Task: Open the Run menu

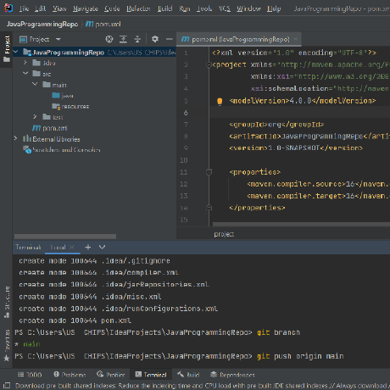Action: pyautogui.click(x=185, y=8)
